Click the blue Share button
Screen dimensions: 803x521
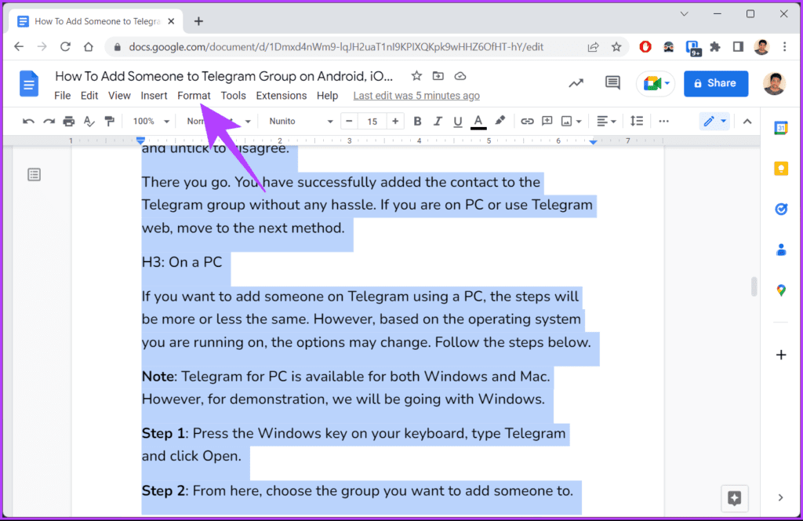point(715,83)
